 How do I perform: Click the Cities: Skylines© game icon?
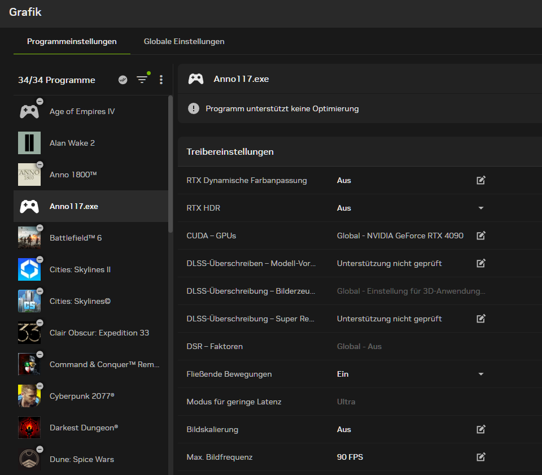tap(29, 301)
